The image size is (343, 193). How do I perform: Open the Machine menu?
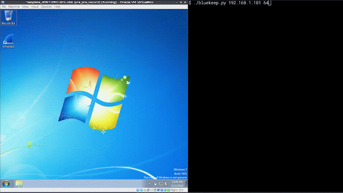[x=14, y=7]
